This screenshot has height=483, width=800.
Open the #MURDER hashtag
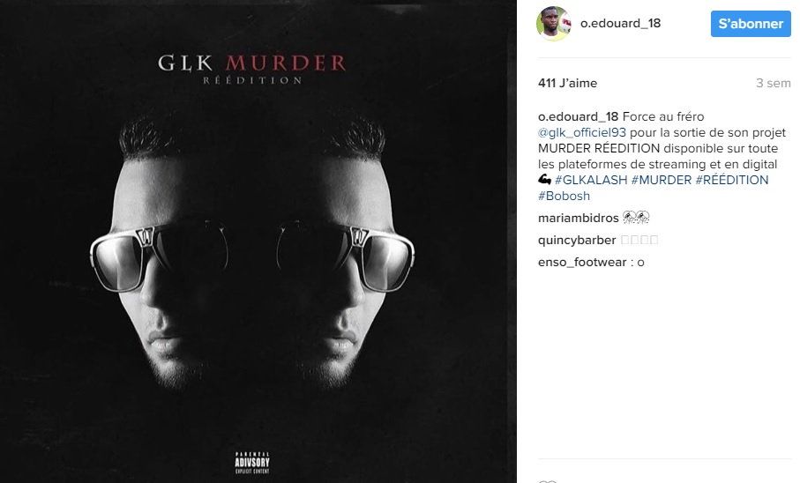(x=662, y=180)
